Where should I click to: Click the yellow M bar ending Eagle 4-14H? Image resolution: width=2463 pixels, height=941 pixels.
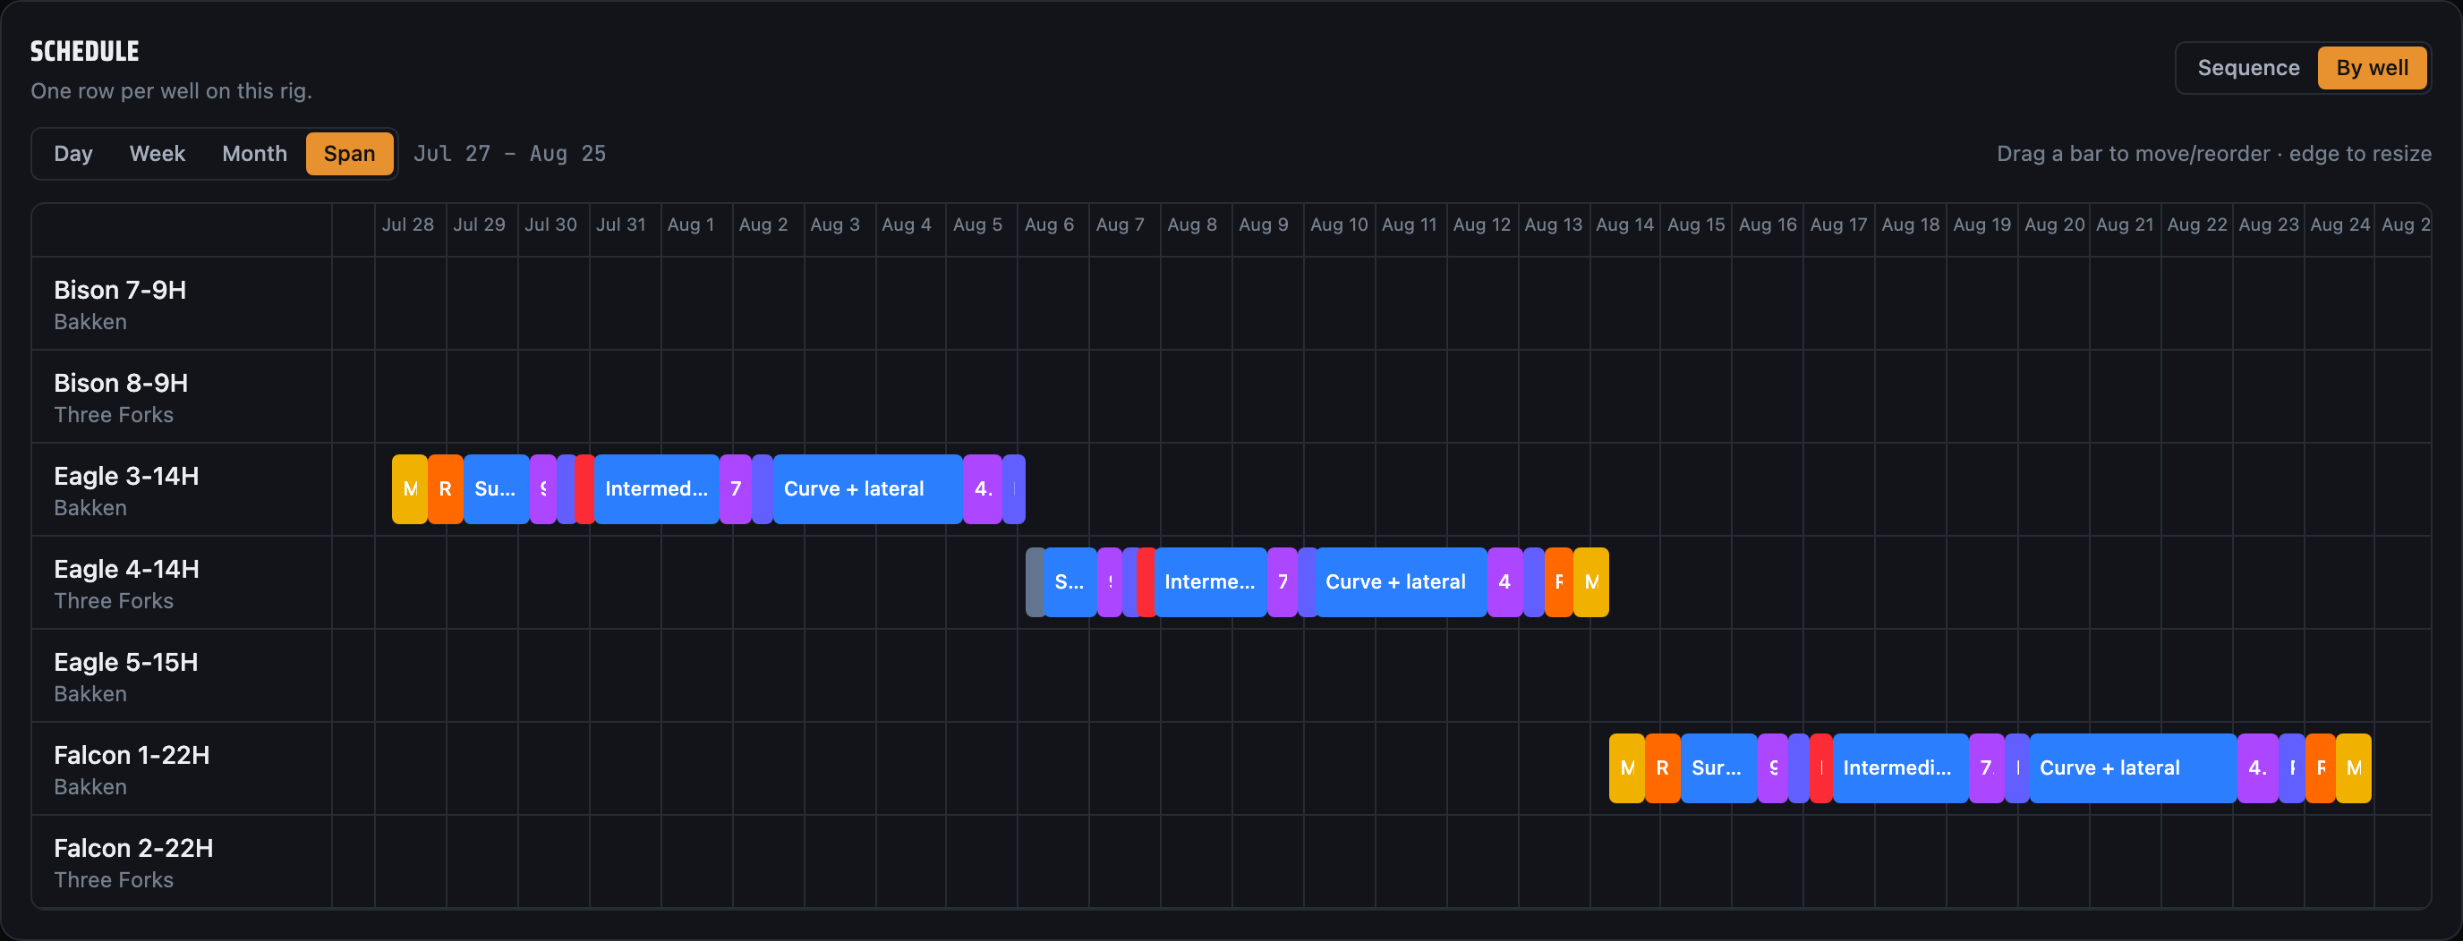(1591, 582)
